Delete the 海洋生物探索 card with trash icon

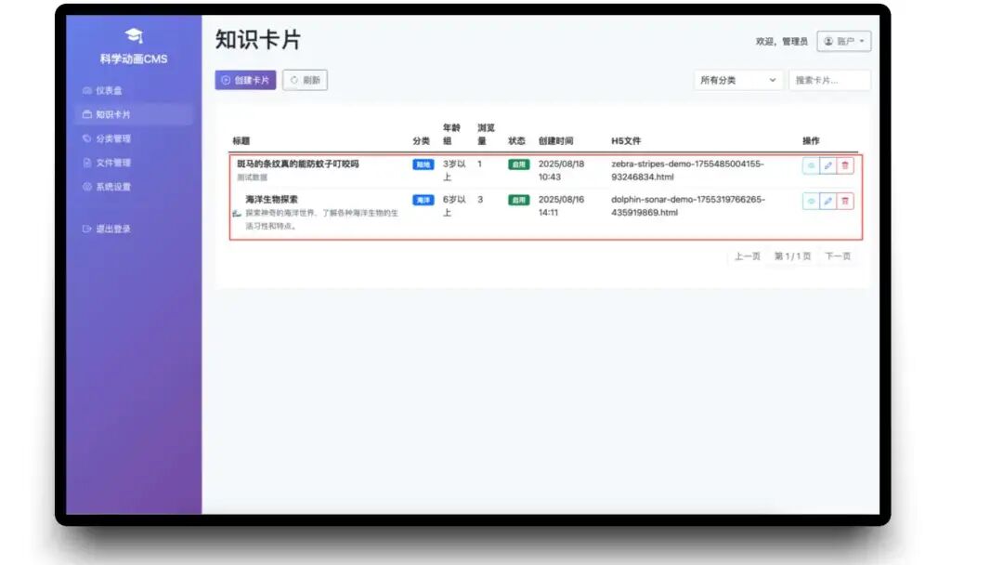pos(845,201)
